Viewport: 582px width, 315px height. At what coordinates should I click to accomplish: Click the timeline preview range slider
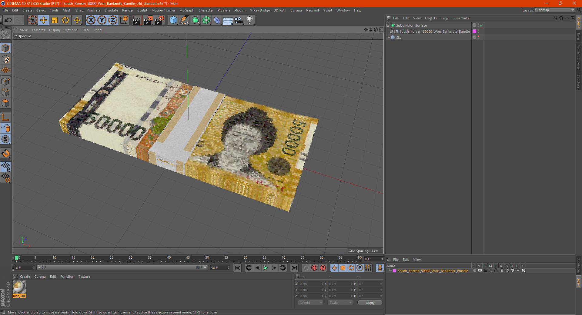coord(122,268)
